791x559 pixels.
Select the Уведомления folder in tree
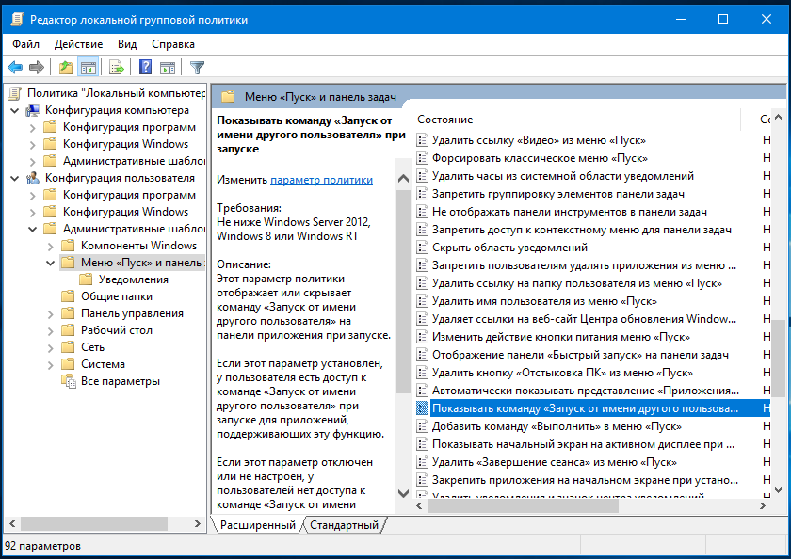[x=133, y=279]
